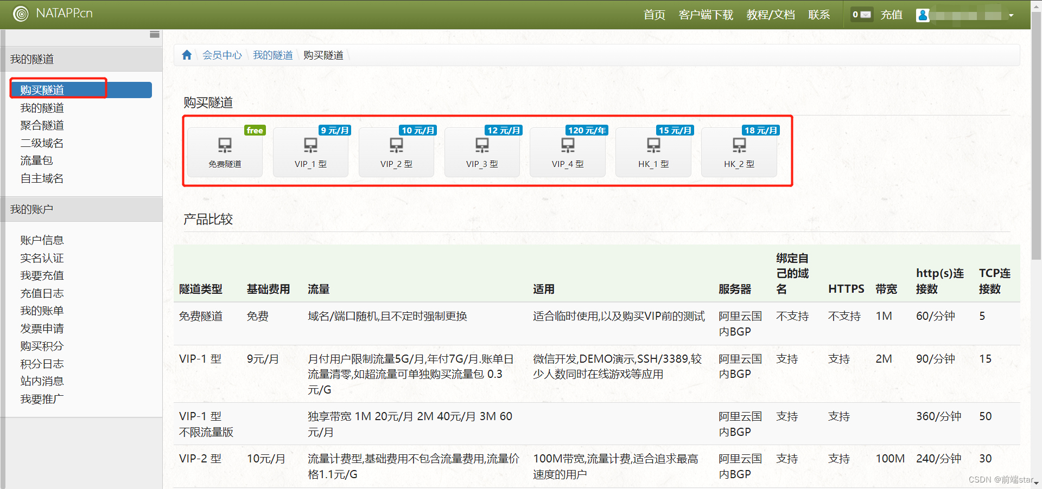
Task: Click the 9元/月 price cell
Action: coord(263,359)
